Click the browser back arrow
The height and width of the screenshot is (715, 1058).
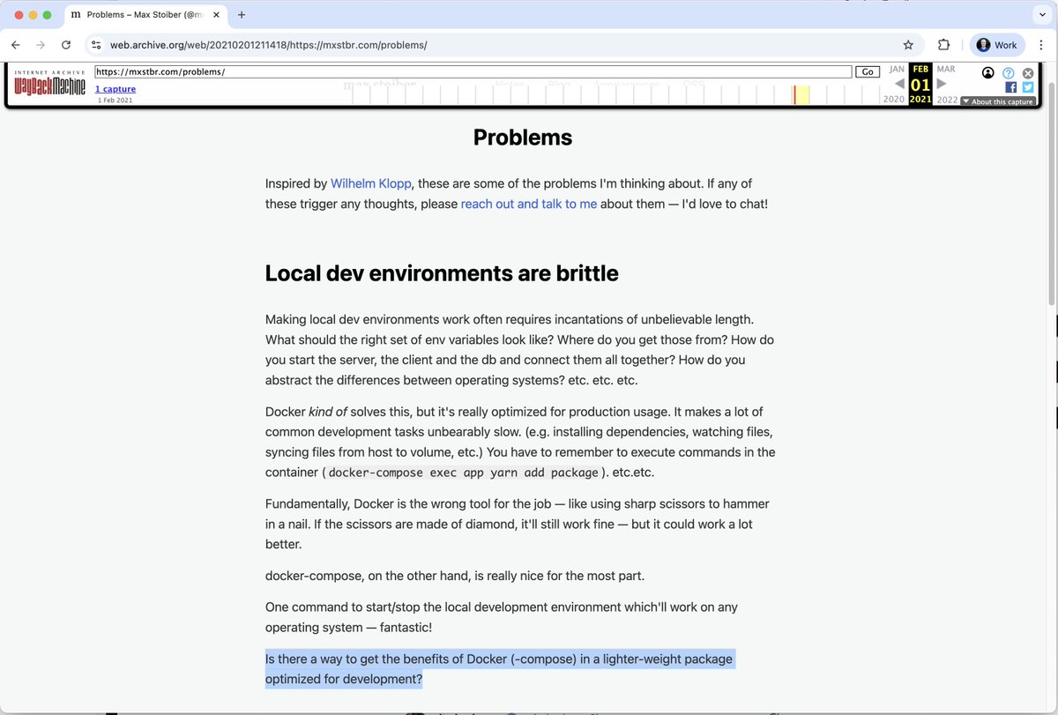tap(16, 45)
